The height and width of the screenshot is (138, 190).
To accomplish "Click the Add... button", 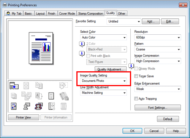I will click(x=151, y=21).
